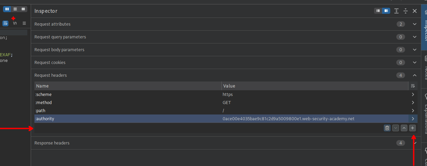Delete the selected header with trash icon
Screen dimensions: 427x166
click(x=387, y=128)
